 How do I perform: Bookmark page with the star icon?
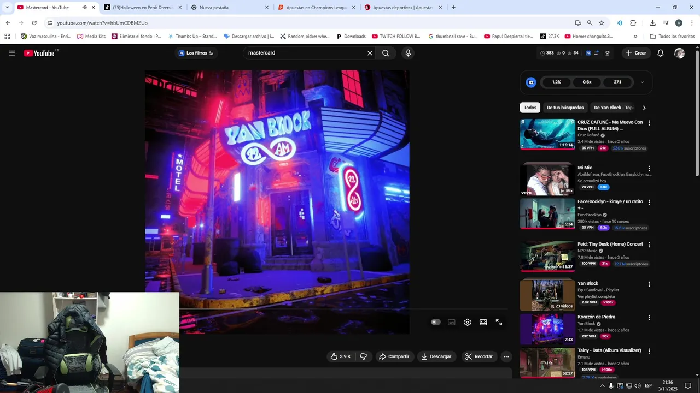(602, 23)
